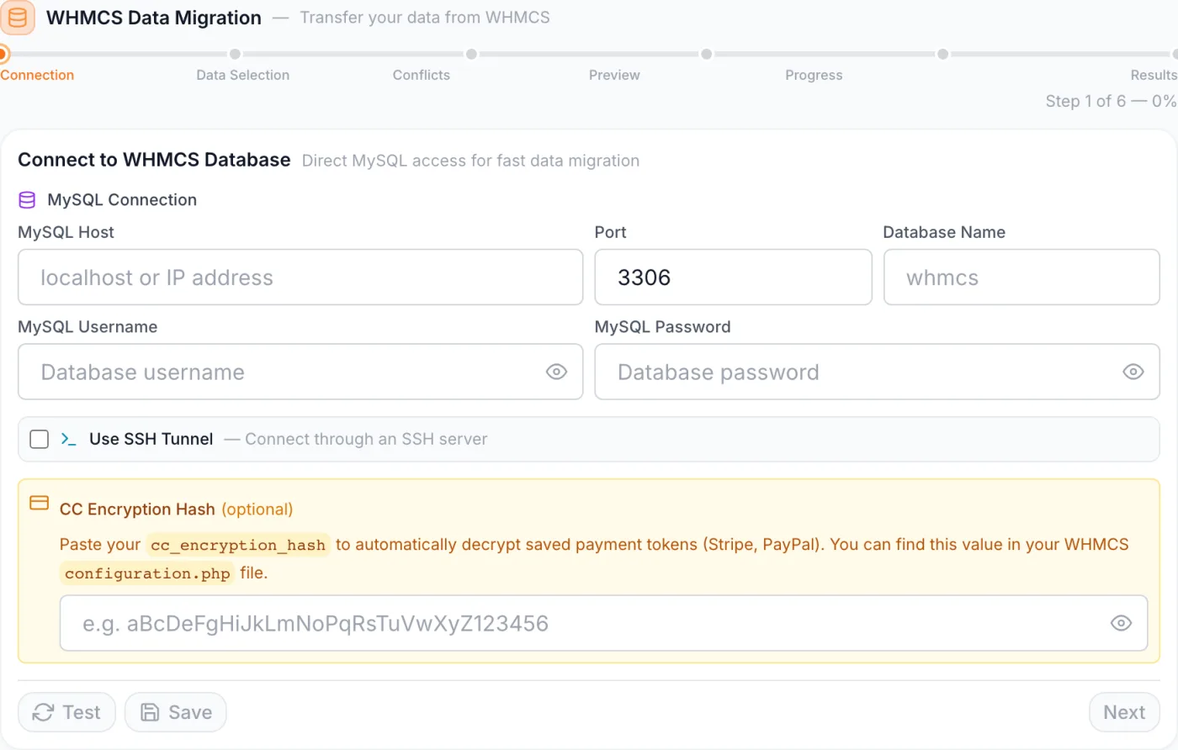Show the MySQL Password with its eye icon
1178x750 pixels.
coord(1133,372)
